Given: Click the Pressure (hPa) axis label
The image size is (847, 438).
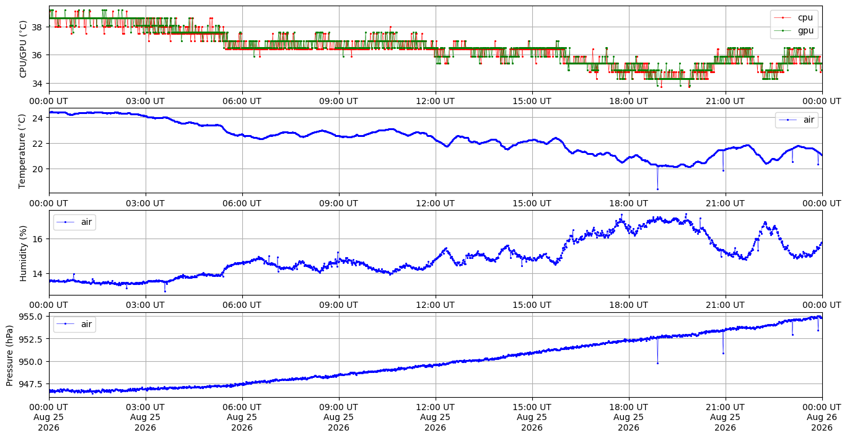Looking at the screenshot, I should 10,355.
